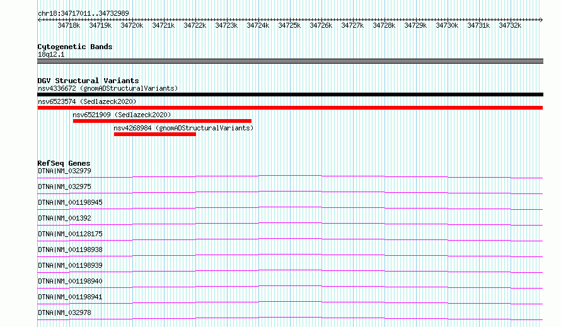Screen dimensions: 561x327
Task: Open transcript DTNA|NM_001128175
Action: pos(70,234)
